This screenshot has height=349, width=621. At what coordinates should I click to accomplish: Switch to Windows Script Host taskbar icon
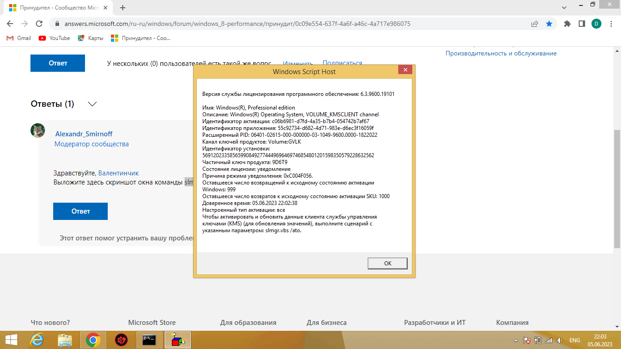(x=178, y=339)
